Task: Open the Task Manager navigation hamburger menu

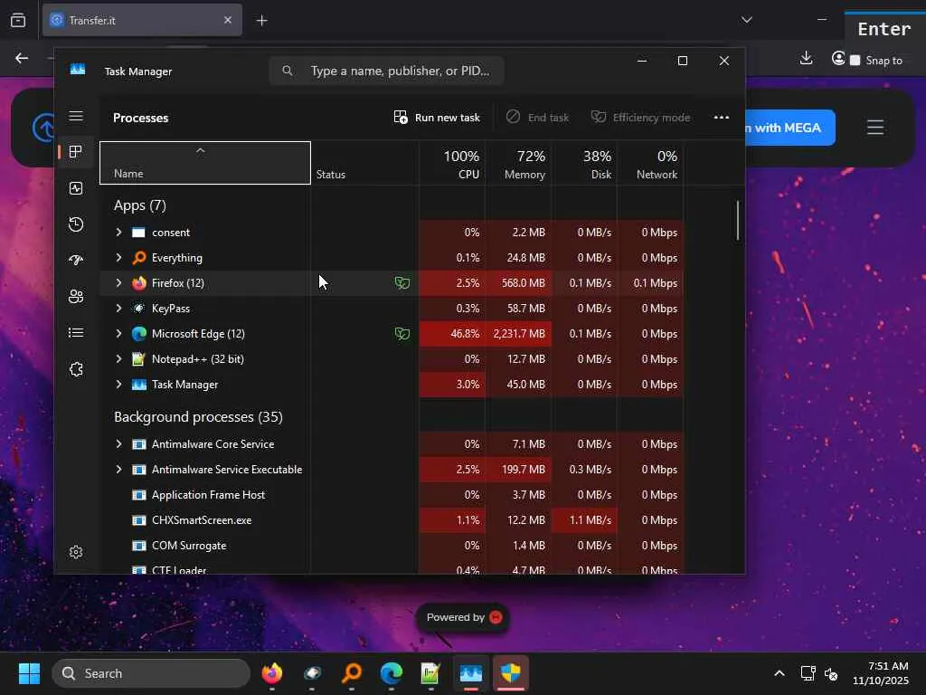Action: click(x=76, y=116)
